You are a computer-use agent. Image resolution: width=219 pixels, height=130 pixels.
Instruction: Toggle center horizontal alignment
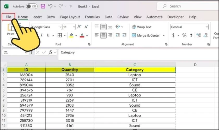pos(104,35)
